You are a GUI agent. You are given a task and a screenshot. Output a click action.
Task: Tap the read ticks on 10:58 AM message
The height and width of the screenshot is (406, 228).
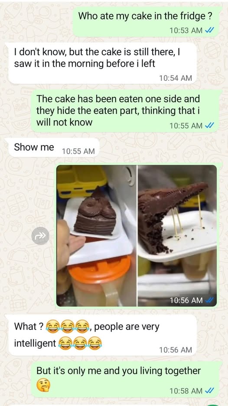pos(209,391)
